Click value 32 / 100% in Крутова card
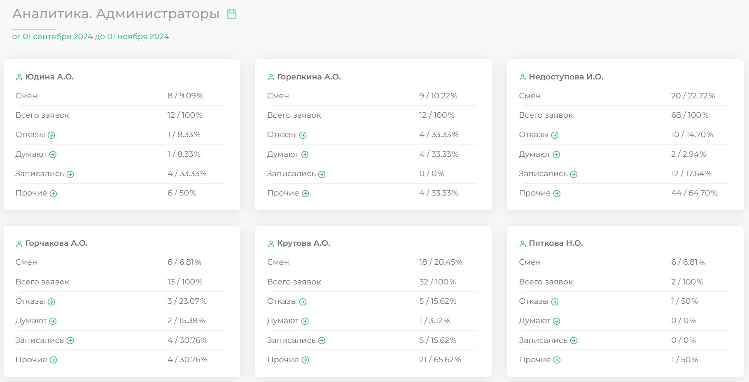The image size is (749, 382). click(x=438, y=282)
